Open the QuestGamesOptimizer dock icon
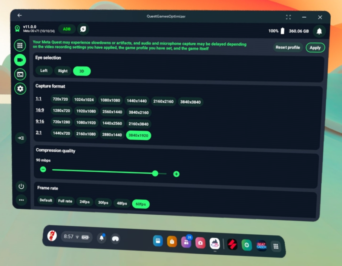Image resolution: width=342 pixels, height=266 pixels. tap(215, 244)
